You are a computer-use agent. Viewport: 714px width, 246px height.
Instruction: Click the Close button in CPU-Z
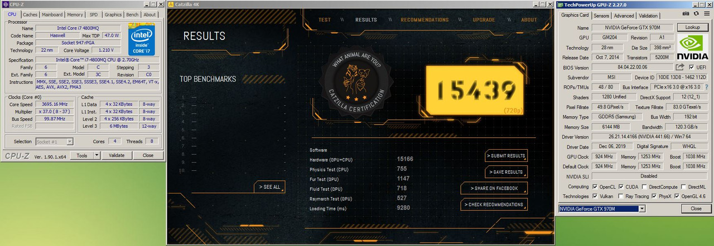click(148, 155)
